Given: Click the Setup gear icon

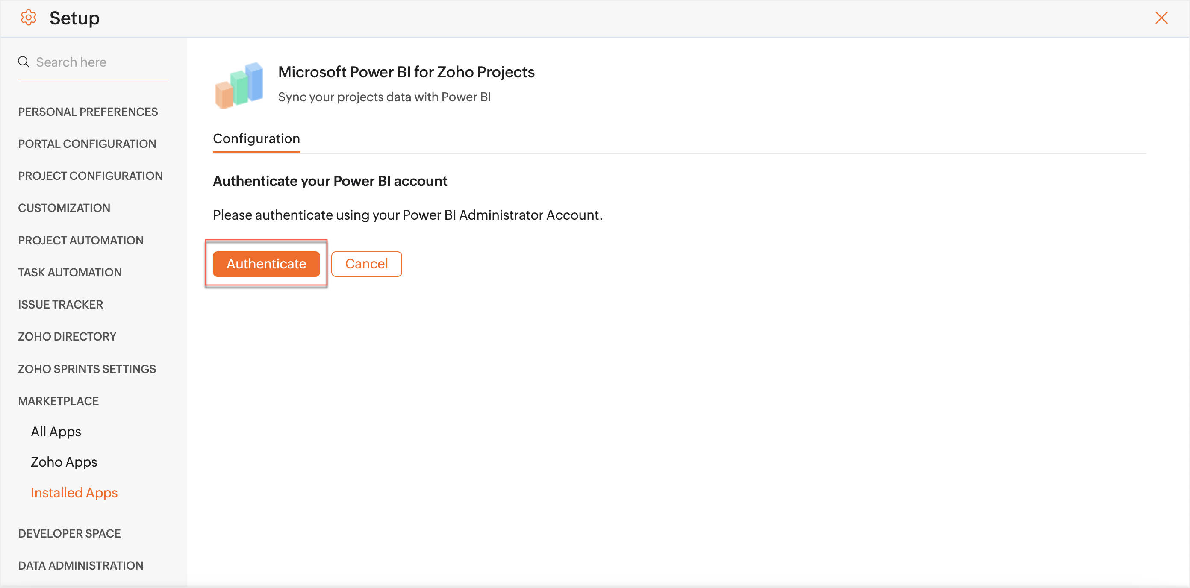Looking at the screenshot, I should [x=28, y=18].
